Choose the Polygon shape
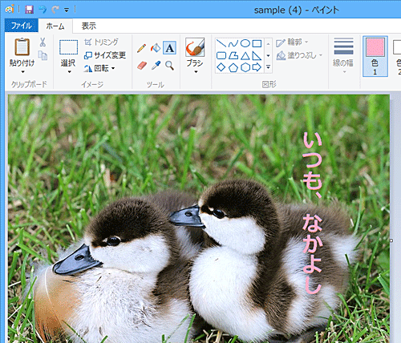Viewport: 401px width, 343px height. [233, 55]
